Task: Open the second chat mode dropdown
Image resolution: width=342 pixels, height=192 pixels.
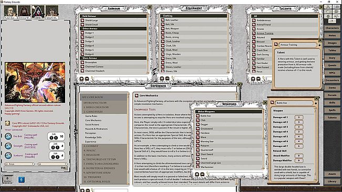Action: click(x=53, y=164)
